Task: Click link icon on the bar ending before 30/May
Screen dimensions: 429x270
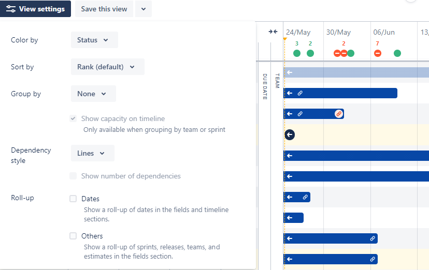Action: tap(305, 197)
